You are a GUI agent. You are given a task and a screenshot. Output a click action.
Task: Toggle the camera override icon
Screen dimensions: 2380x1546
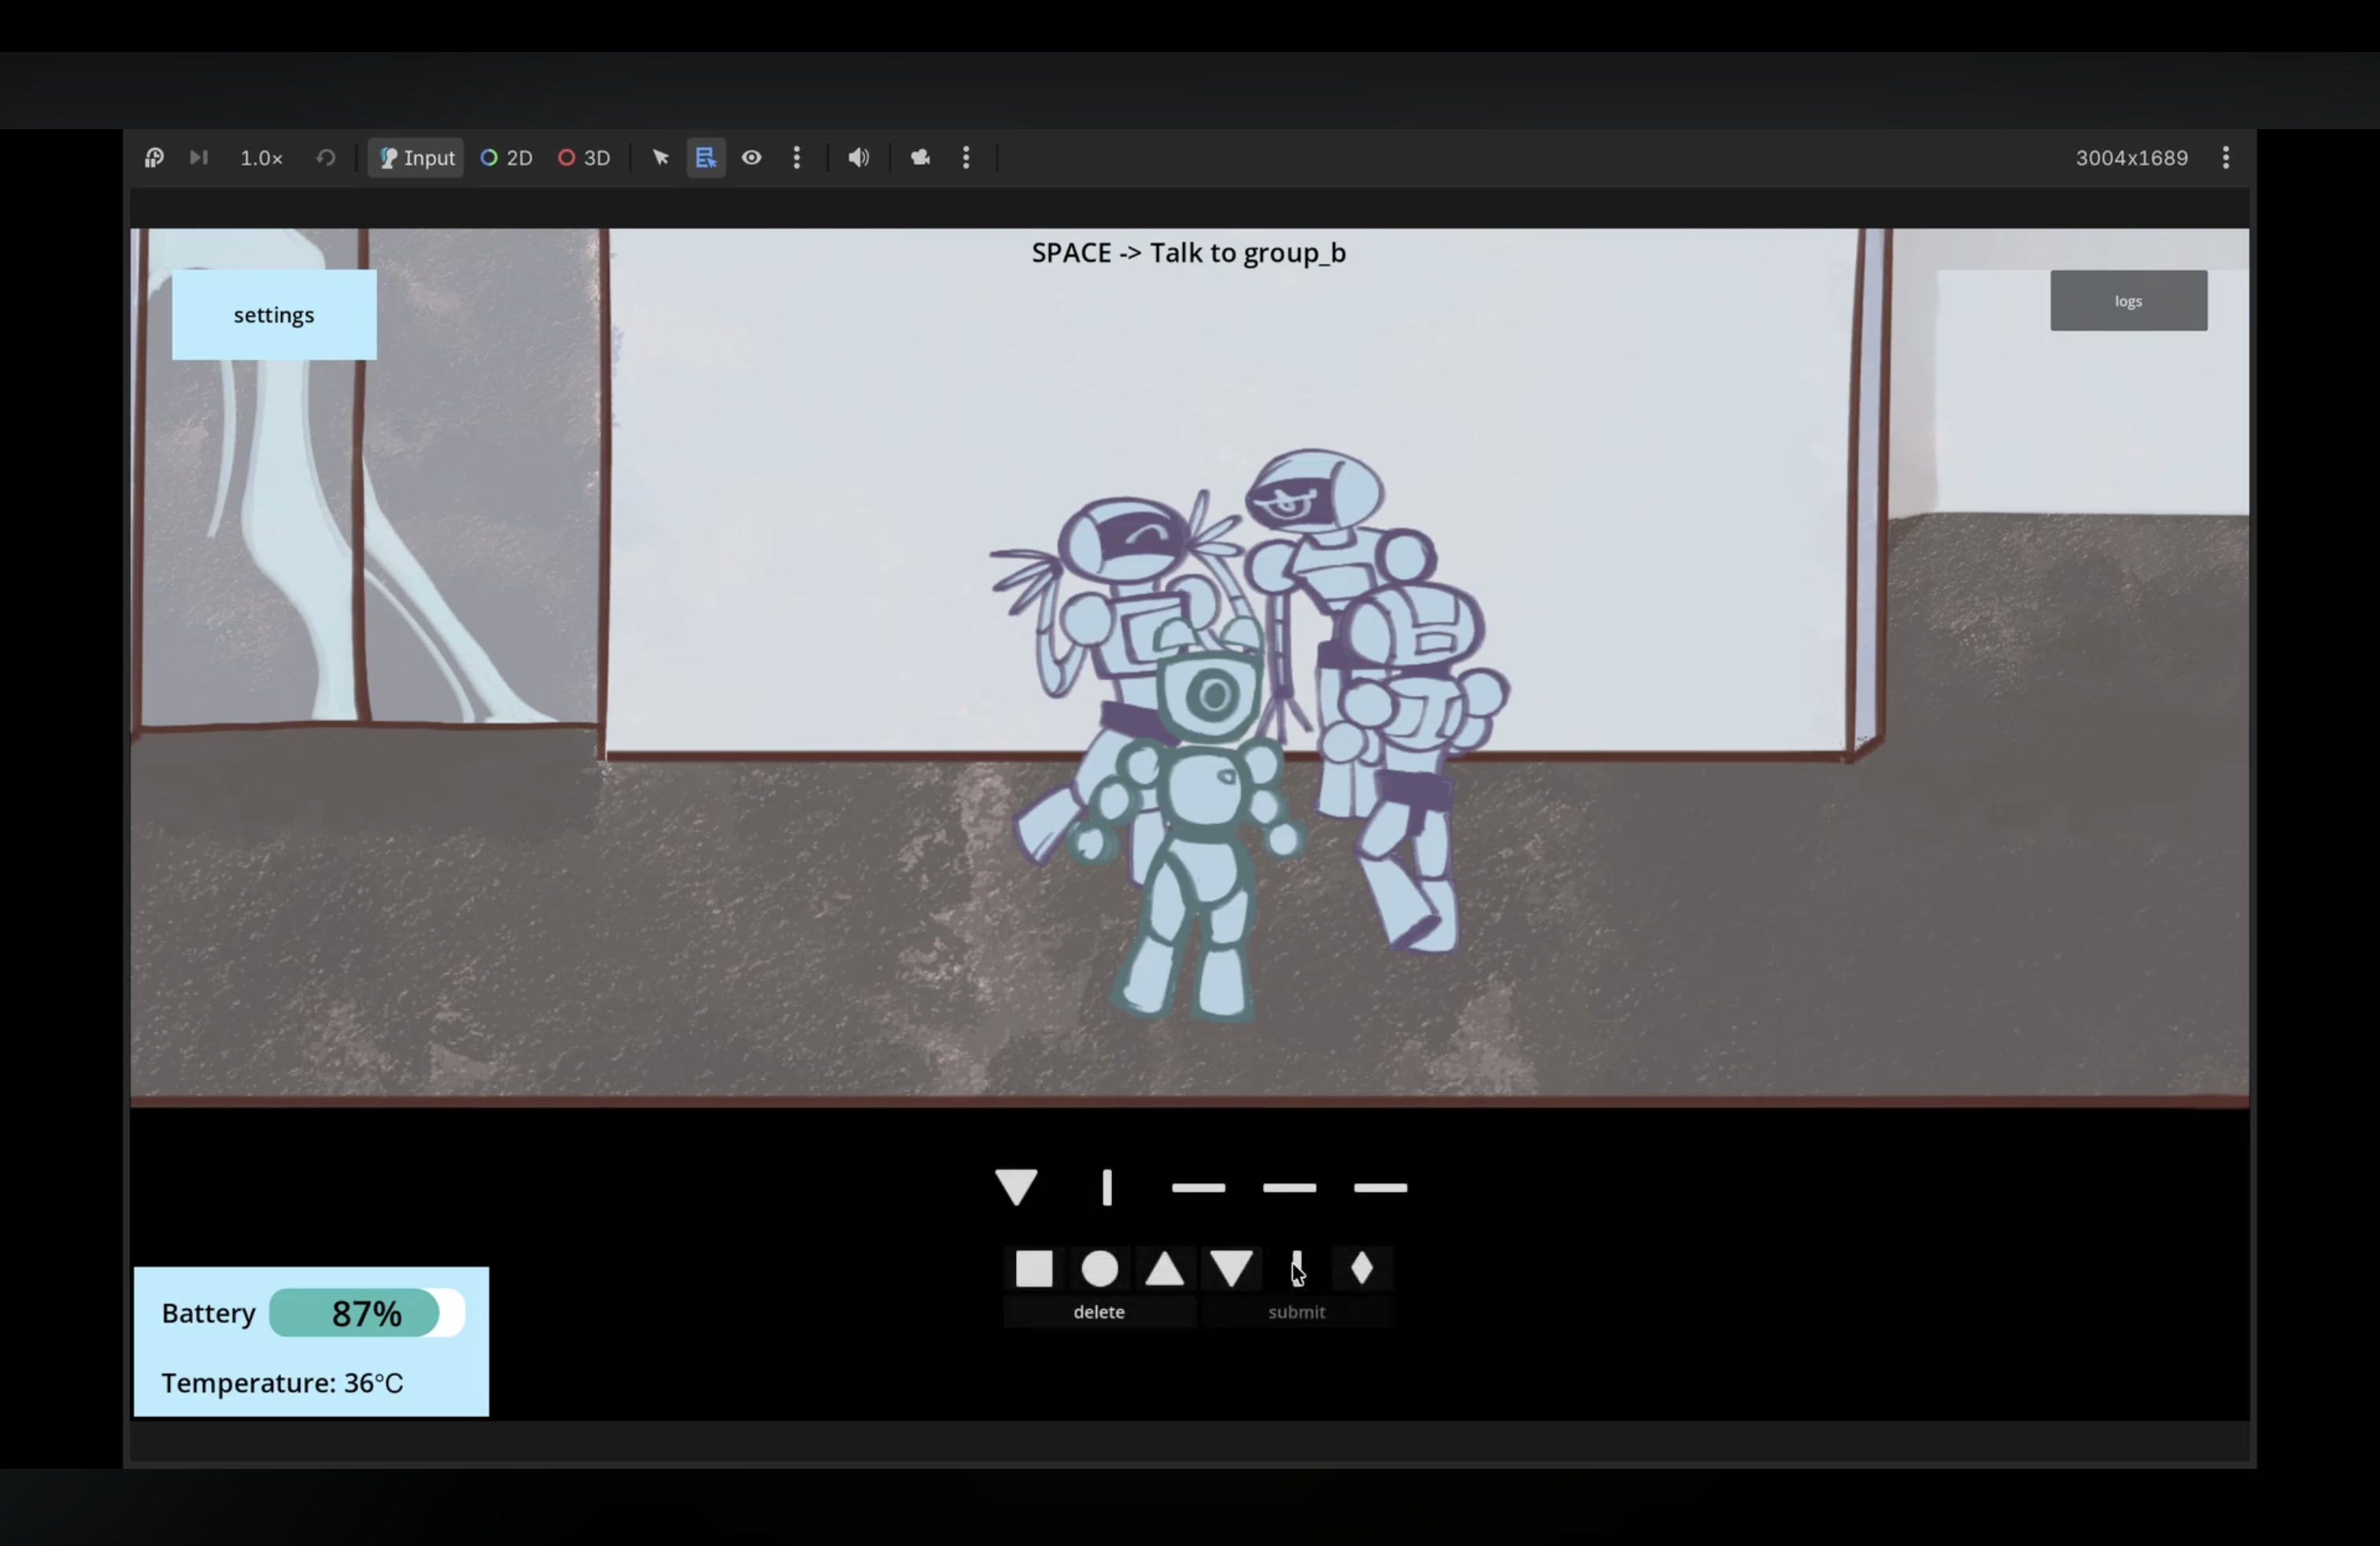coord(921,158)
